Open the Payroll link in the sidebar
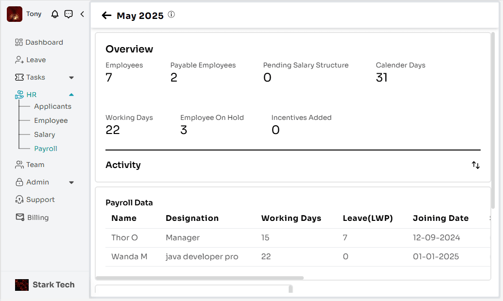The width and height of the screenshot is (503, 301). point(46,149)
